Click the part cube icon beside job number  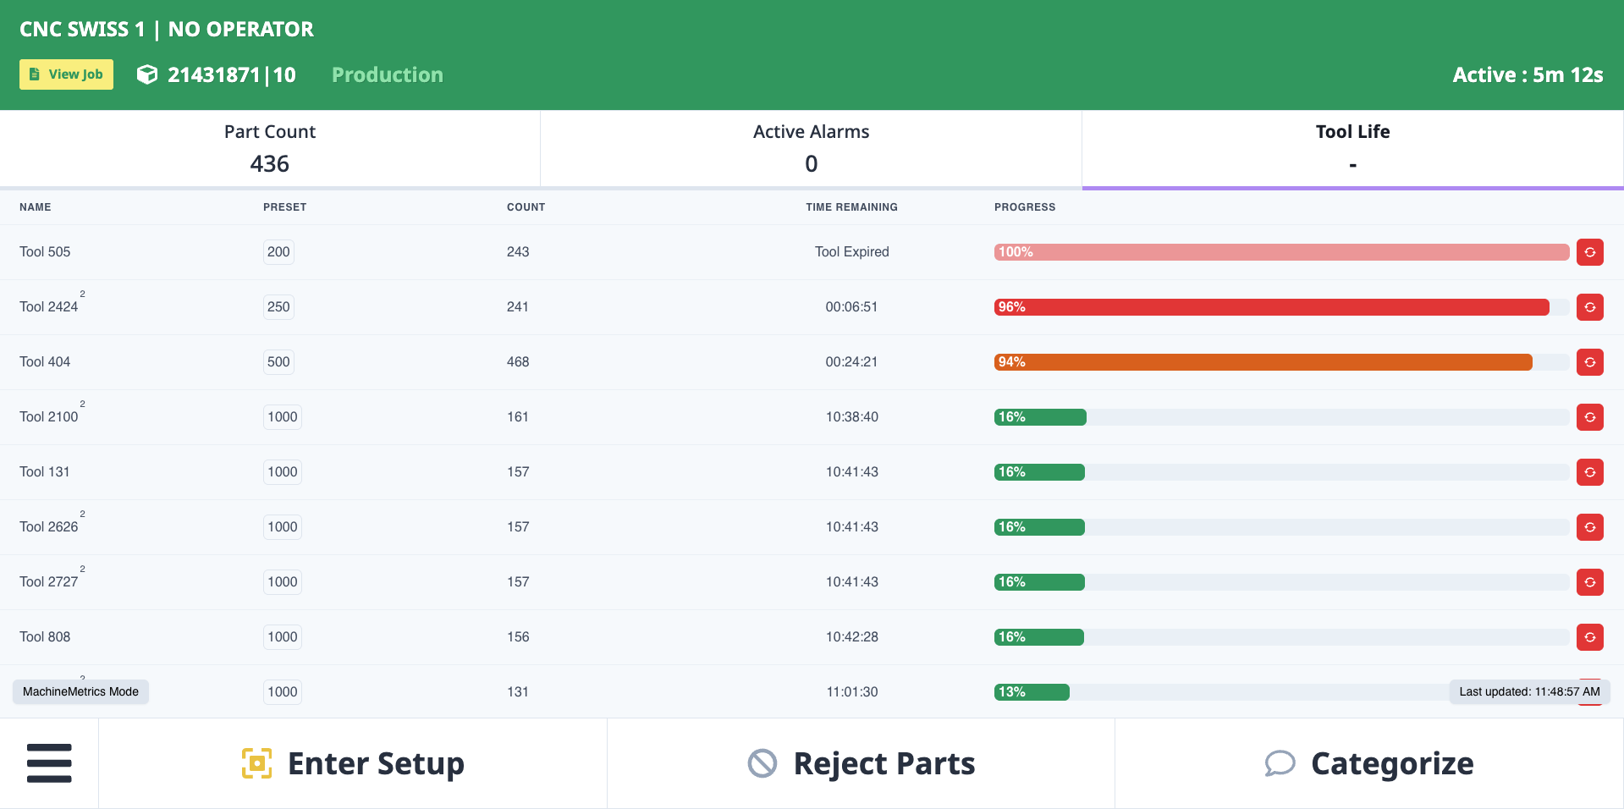coord(147,74)
